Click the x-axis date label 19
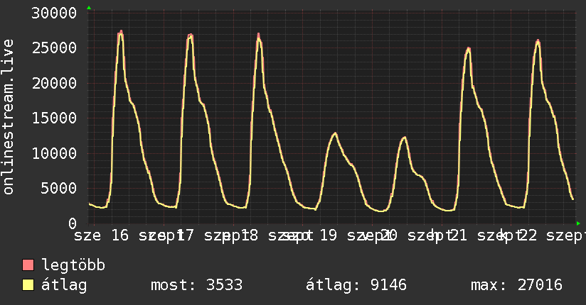This screenshot has height=305, width=586. click(x=329, y=235)
